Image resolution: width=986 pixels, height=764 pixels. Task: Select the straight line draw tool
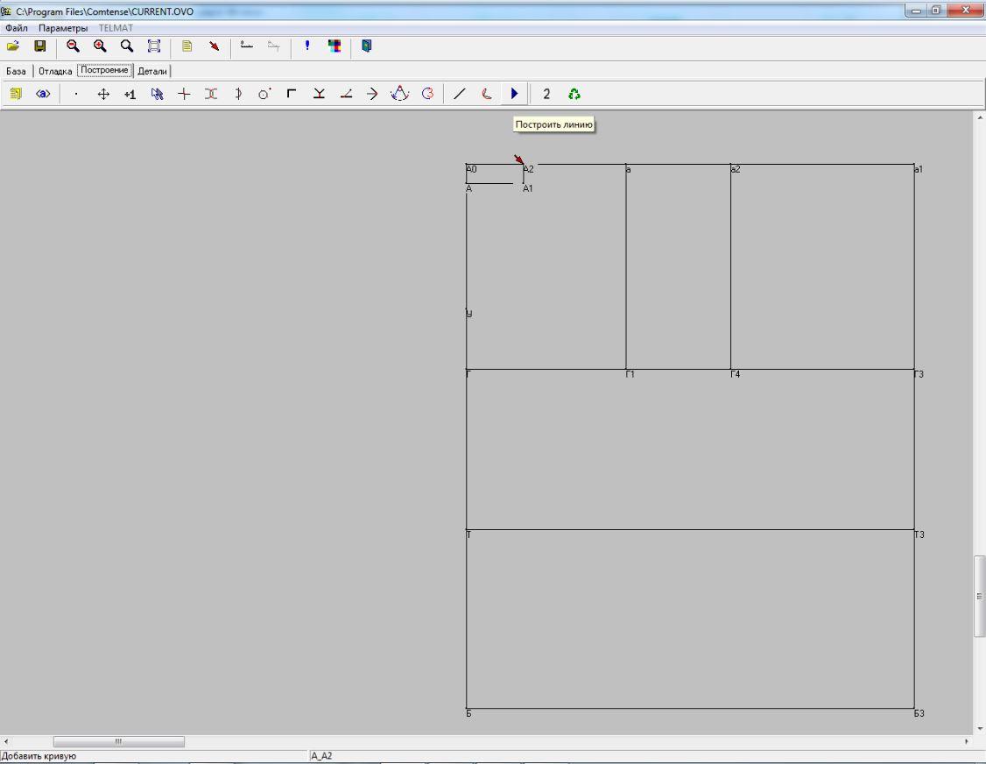[460, 94]
